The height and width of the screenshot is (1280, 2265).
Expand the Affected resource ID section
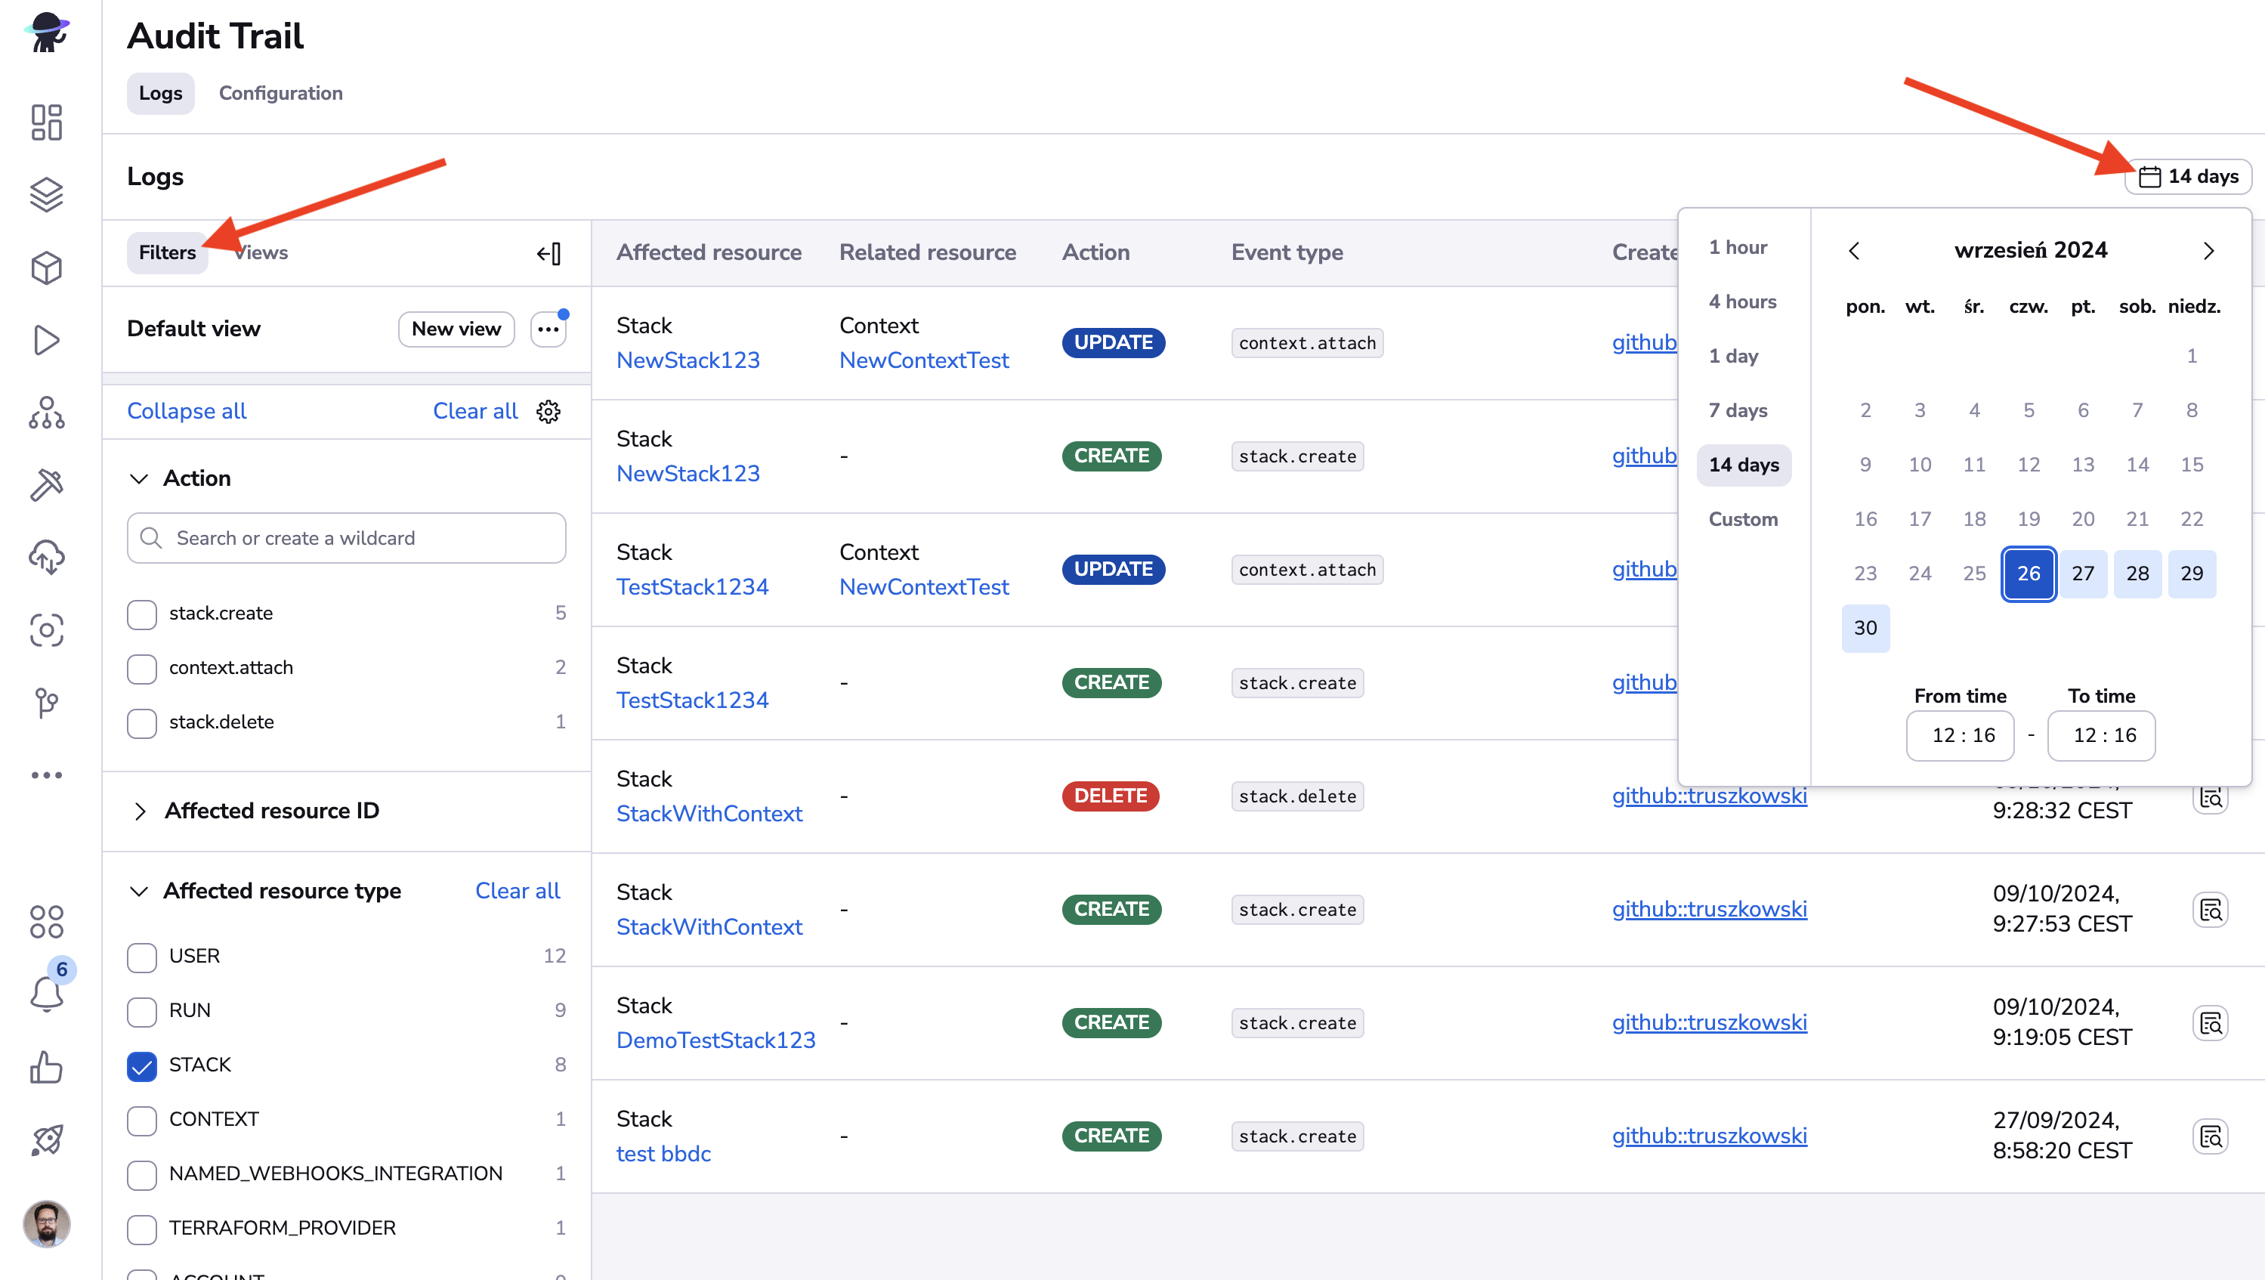[141, 811]
